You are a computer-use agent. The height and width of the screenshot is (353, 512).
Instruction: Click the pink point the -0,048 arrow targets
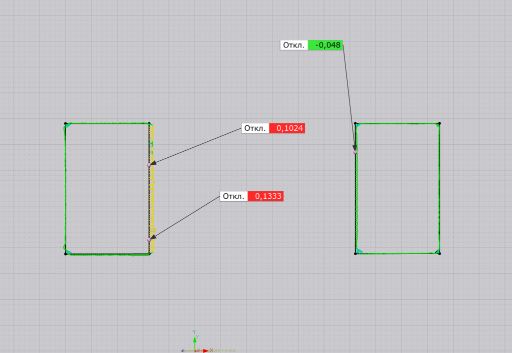click(x=355, y=152)
